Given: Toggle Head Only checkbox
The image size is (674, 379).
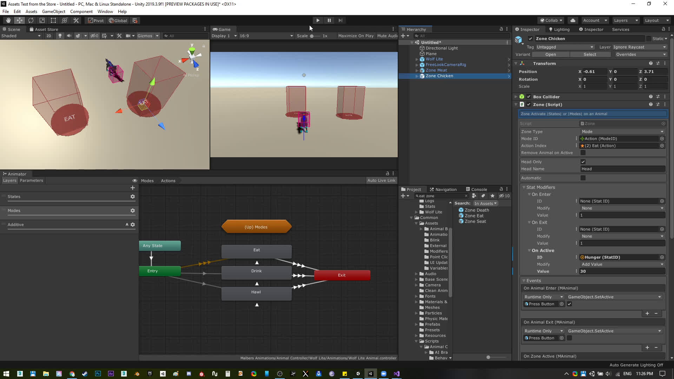Looking at the screenshot, I should click(583, 162).
